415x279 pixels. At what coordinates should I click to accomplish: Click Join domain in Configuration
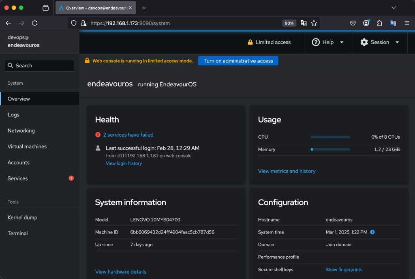point(338,245)
